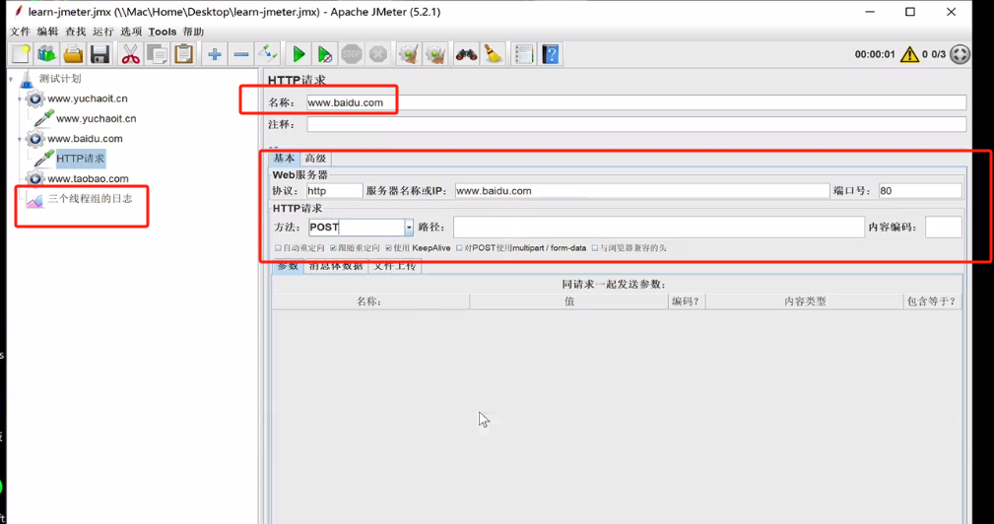Image resolution: width=994 pixels, height=524 pixels.
Task: Click the thread status circle icon
Action: coord(960,54)
